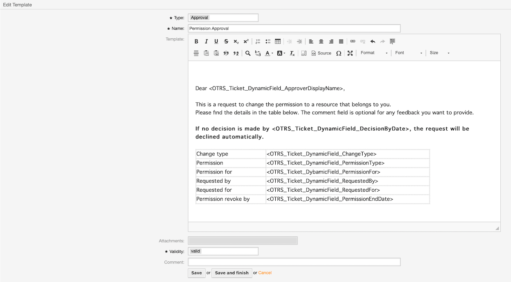Insert special character with Omega icon

pyautogui.click(x=339, y=53)
